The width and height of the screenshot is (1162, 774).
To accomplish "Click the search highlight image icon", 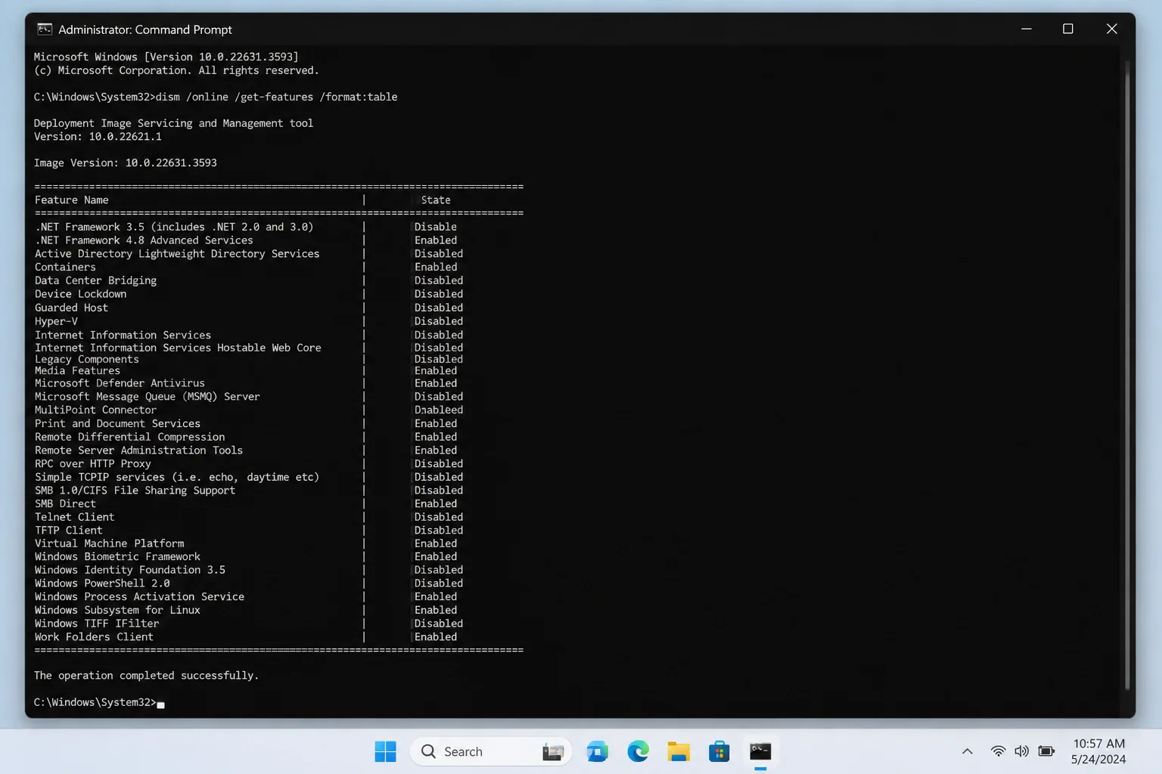I will (553, 751).
